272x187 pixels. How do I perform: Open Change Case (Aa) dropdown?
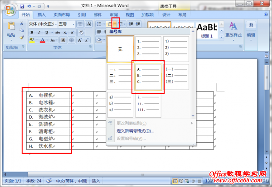(53, 40)
